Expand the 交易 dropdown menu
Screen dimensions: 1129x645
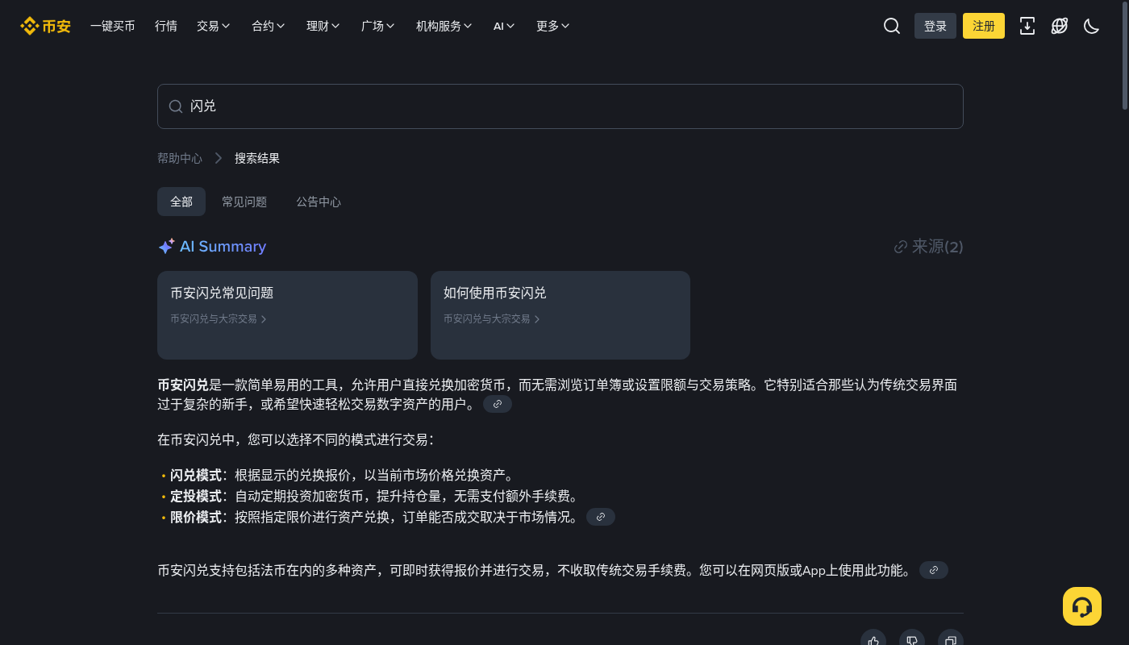[x=214, y=26]
